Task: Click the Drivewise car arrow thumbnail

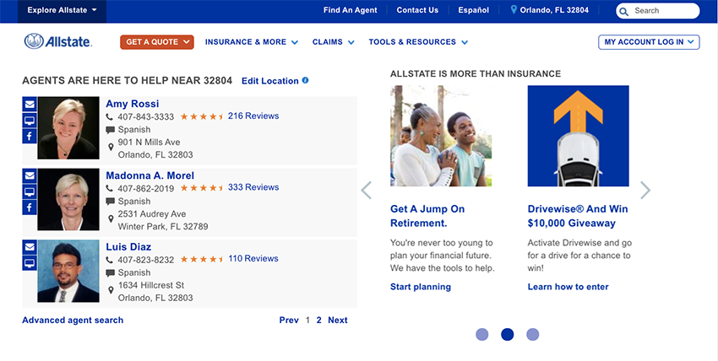Action: coord(579,136)
